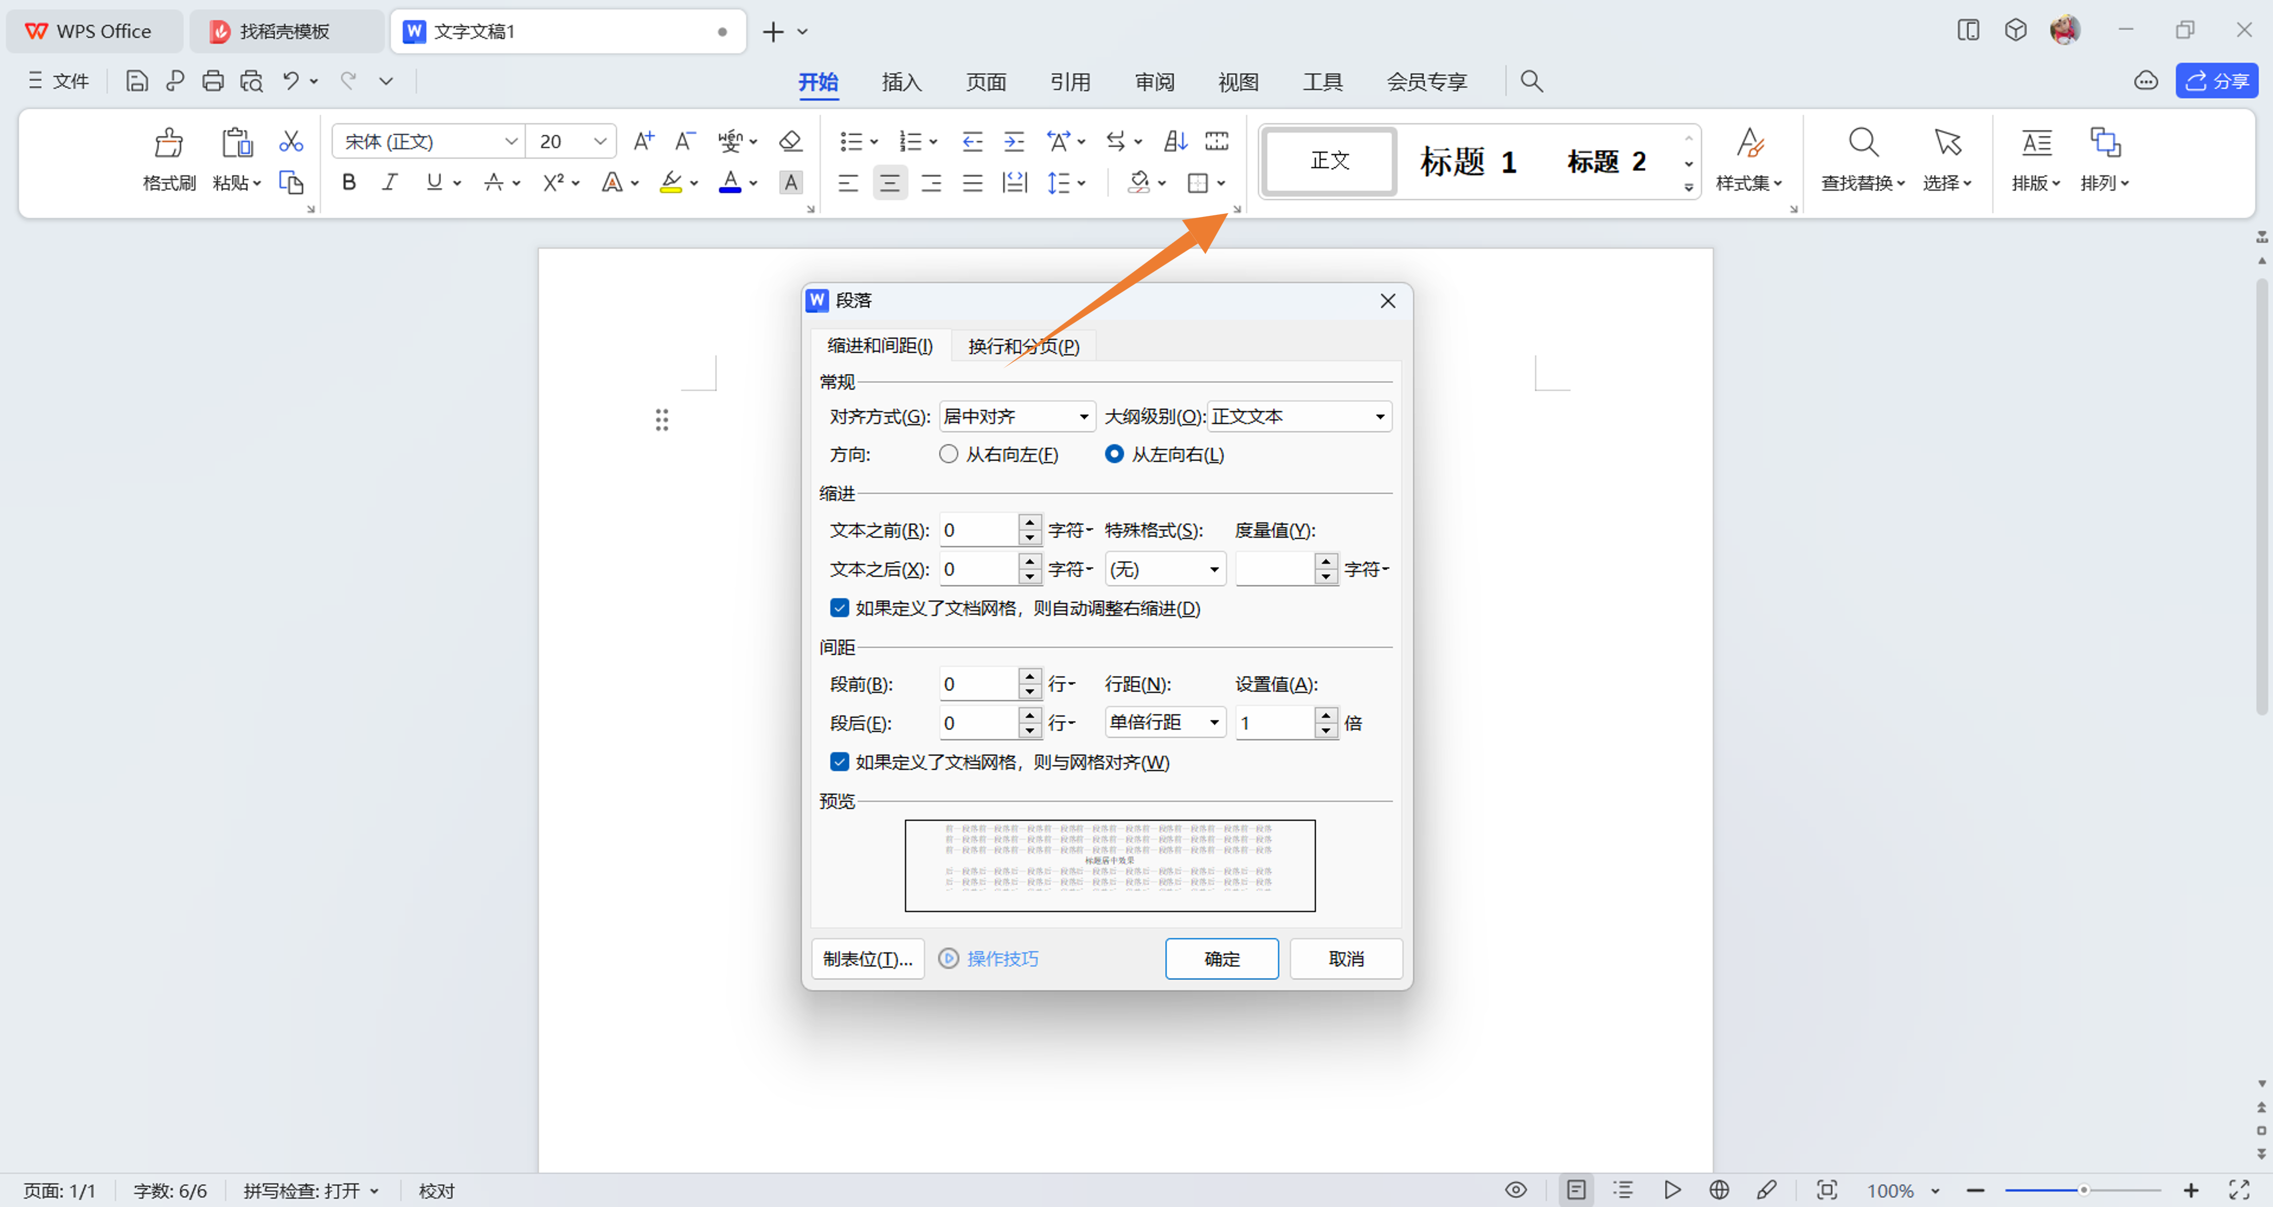Click the Format Painter brush icon
Screen dimensions: 2273x1207
click(168, 144)
